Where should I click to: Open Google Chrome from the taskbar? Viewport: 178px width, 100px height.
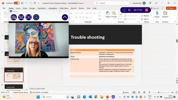pyautogui.click(x=96, y=97)
